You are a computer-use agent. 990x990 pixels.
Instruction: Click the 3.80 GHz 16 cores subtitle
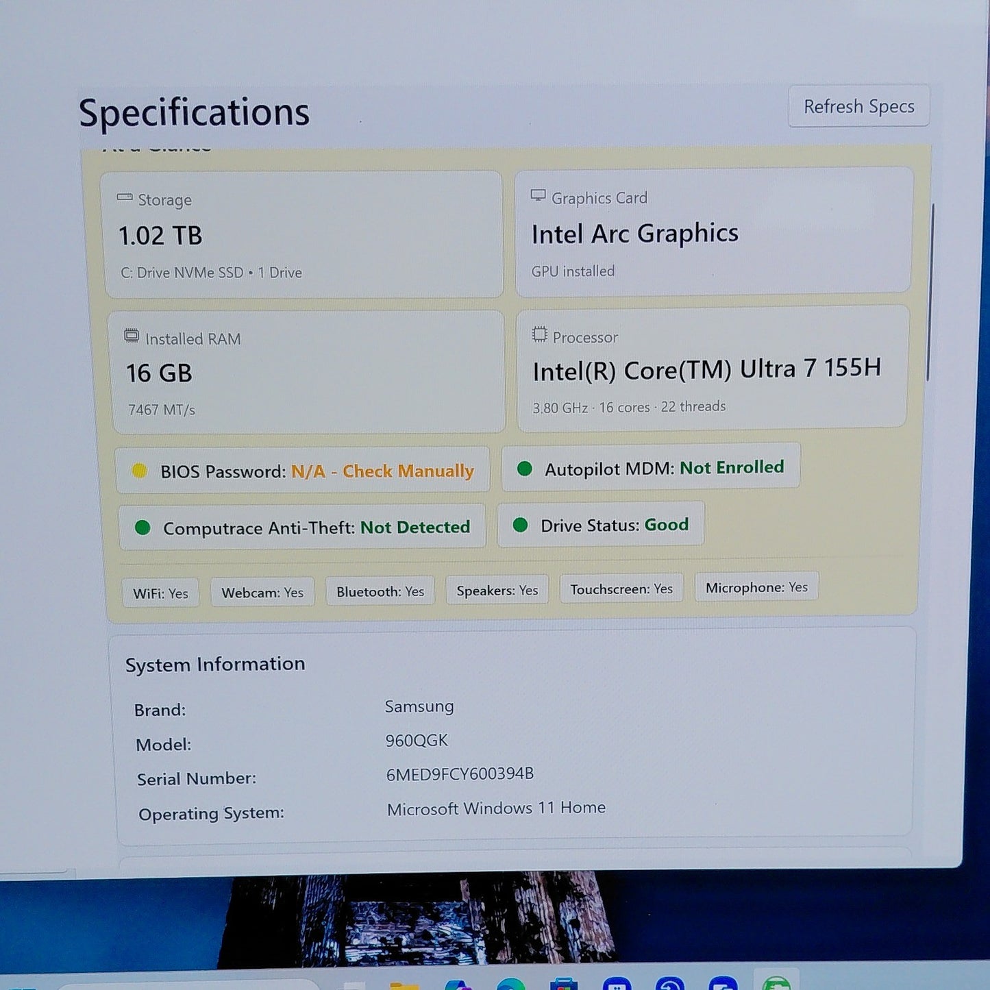(629, 407)
